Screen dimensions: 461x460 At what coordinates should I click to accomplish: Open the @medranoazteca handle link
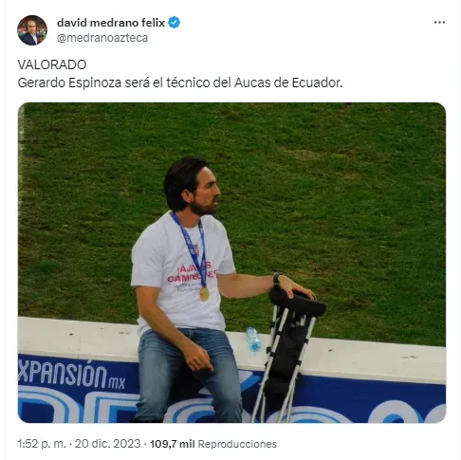(x=102, y=38)
